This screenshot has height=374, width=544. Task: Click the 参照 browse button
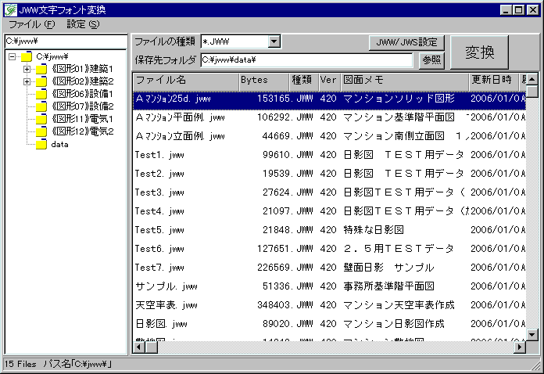click(x=431, y=59)
